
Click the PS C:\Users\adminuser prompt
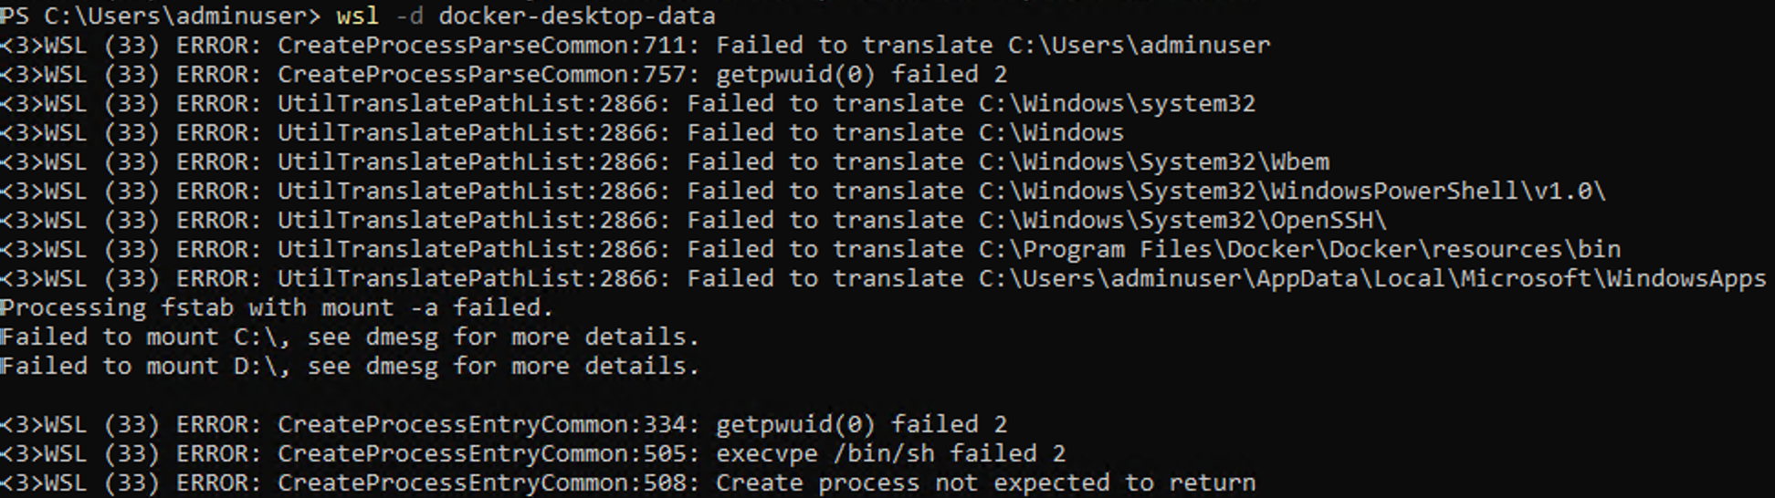click(160, 16)
